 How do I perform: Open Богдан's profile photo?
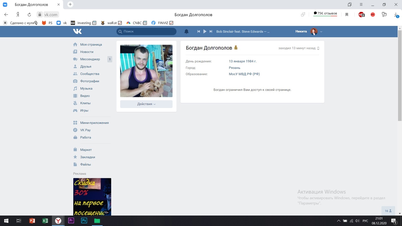tap(146, 71)
